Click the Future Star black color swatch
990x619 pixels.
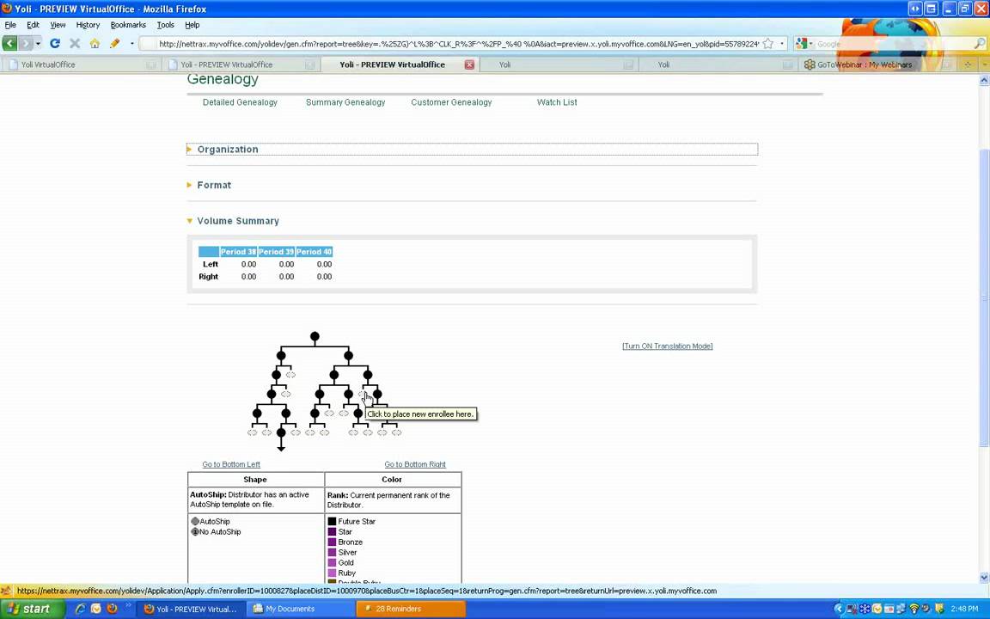click(x=332, y=521)
